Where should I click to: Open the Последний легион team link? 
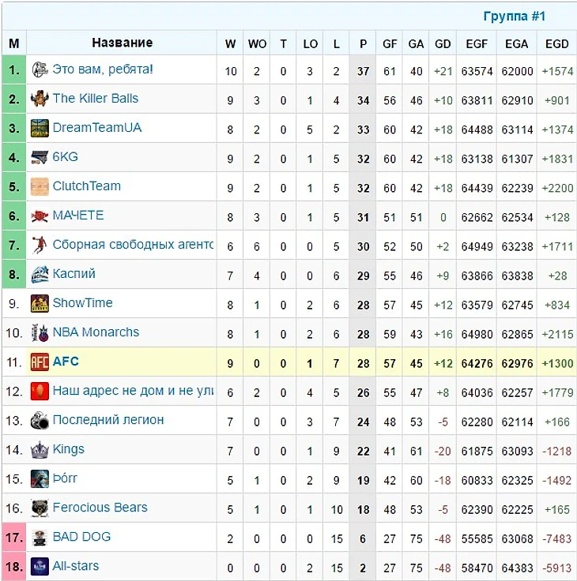point(108,420)
